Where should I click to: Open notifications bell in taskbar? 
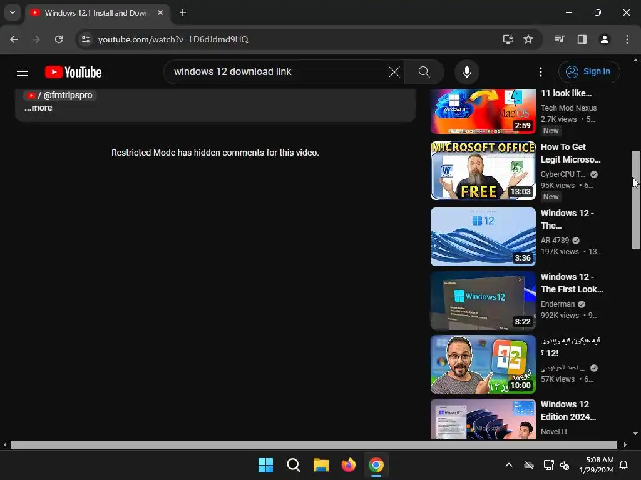click(623, 465)
